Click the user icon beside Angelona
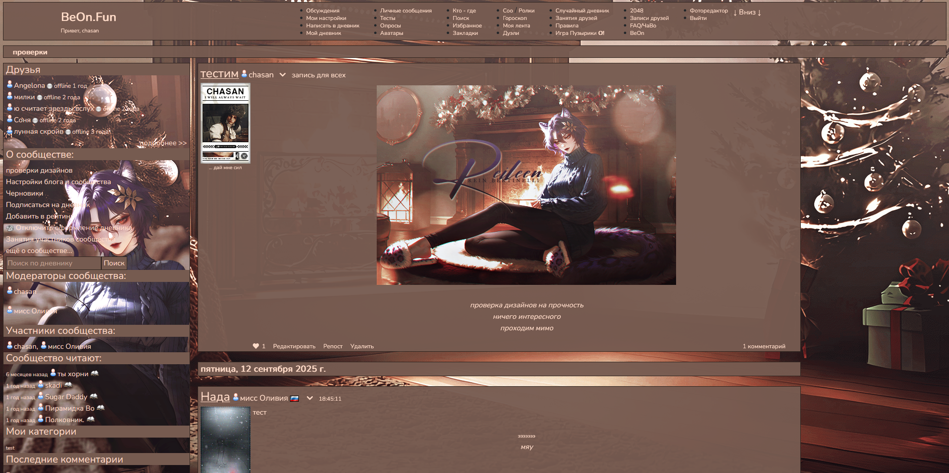This screenshot has height=473, width=949. (9, 85)
